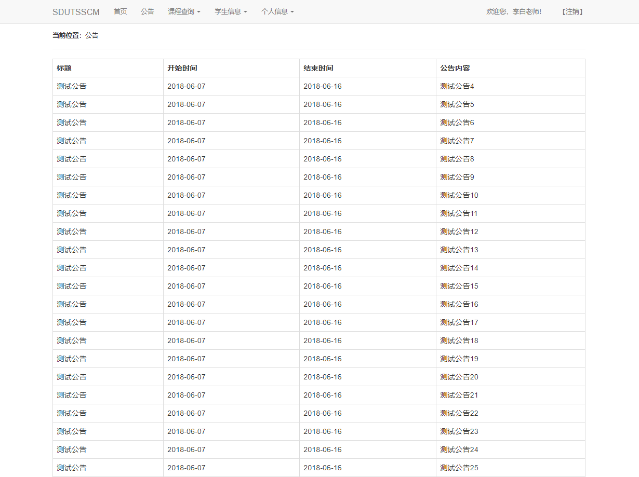Viewport: 639px width, 477px height.
Task: Open announcement 测试公告25 content link
Action: click(459, 468)
